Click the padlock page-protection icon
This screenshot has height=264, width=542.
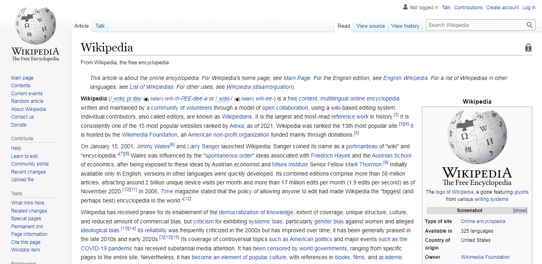(528, 47)
